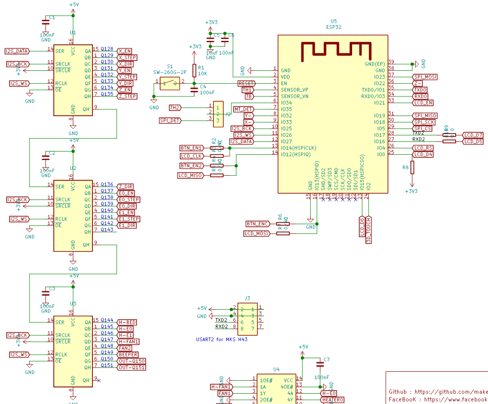Click the J2 three-pin connector symbol

tap(218, 114)
